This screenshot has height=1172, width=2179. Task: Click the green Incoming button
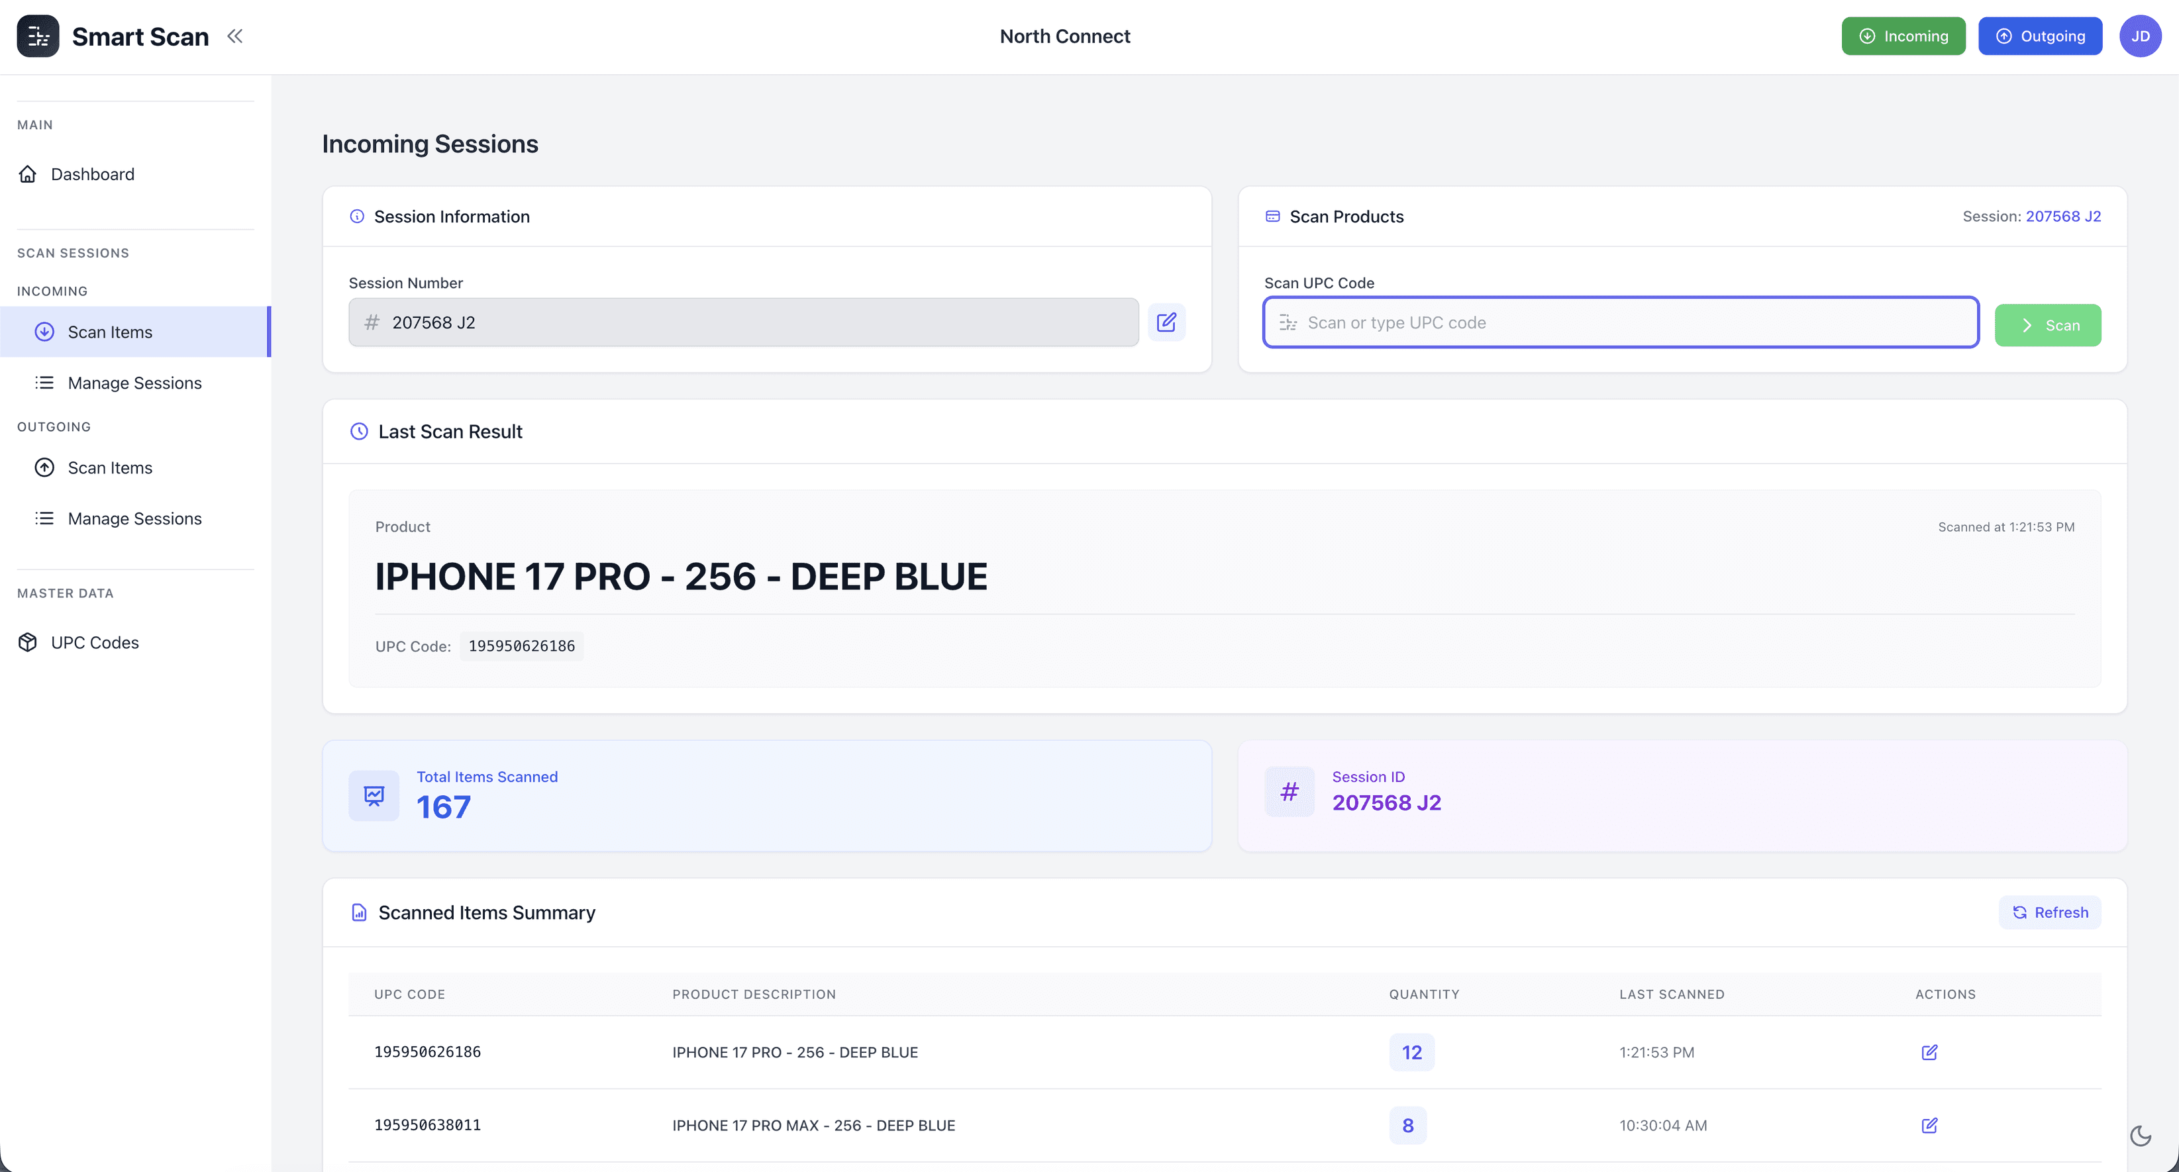pos(1902,36)
